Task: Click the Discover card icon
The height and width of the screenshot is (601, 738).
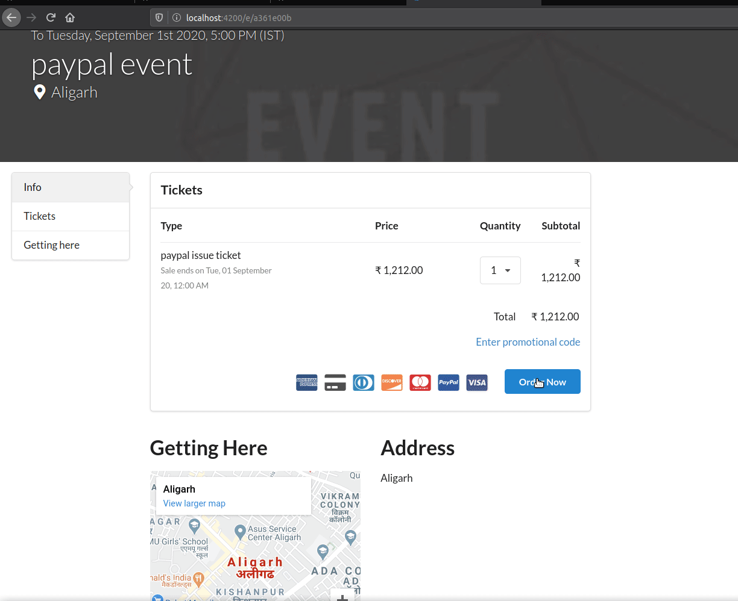Action: coord(392,382)
